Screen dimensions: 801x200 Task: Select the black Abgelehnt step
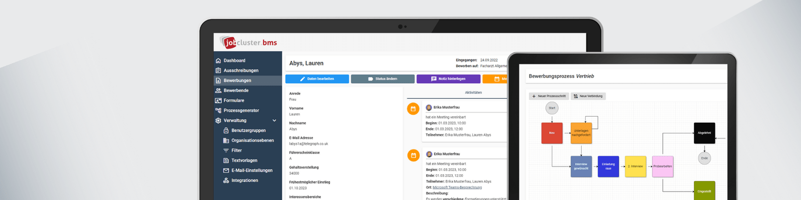(x=704, y=133)
